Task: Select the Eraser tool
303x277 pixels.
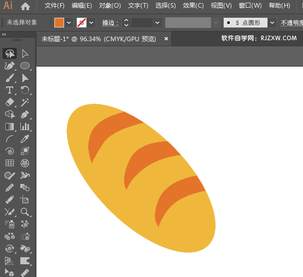Action: coord(10,102)
